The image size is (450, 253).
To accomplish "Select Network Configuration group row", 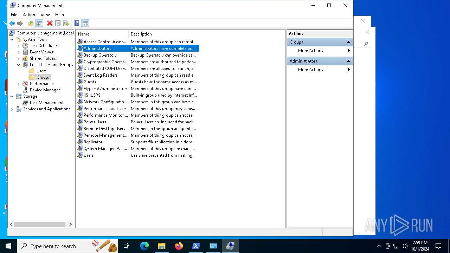I will [137, 102].
